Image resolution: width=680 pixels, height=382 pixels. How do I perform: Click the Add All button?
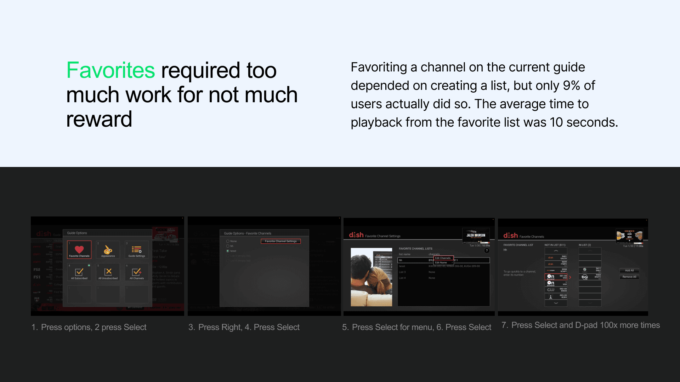pyautogui.click(x=629, y=271)
